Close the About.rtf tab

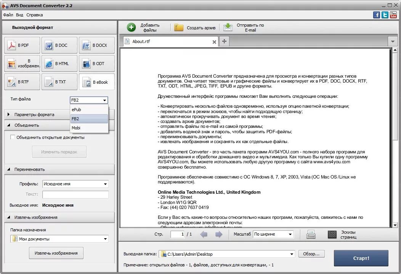pos(214,42)
